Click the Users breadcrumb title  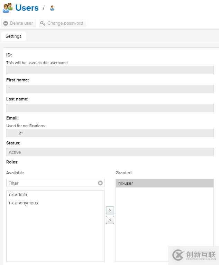click(27, 8)
